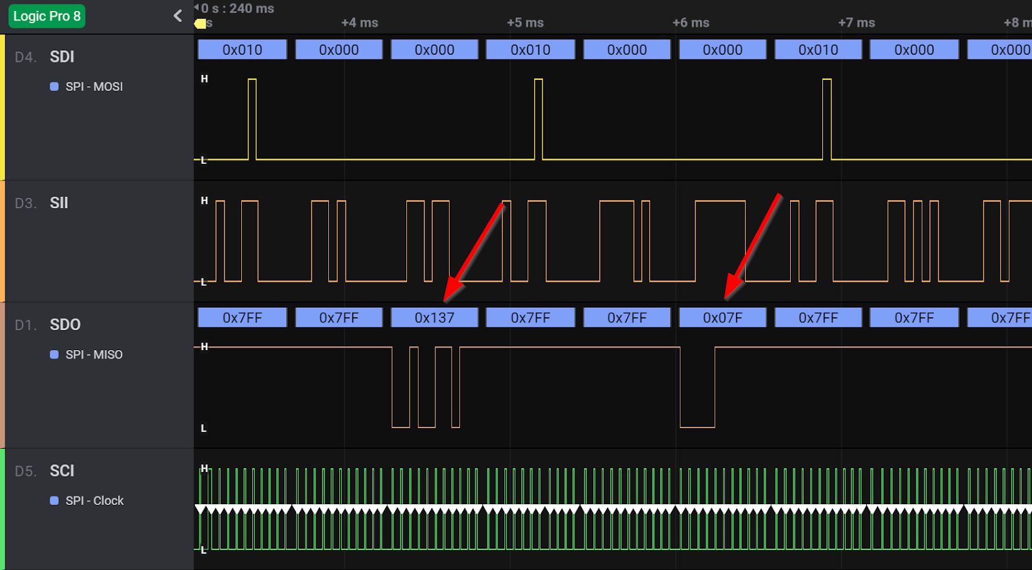Image resolution: width=1032 pixels, height=570 pixels.
Task: Click the blue swatch beside SPI - MOSI
Action: (x=54, y=86)
